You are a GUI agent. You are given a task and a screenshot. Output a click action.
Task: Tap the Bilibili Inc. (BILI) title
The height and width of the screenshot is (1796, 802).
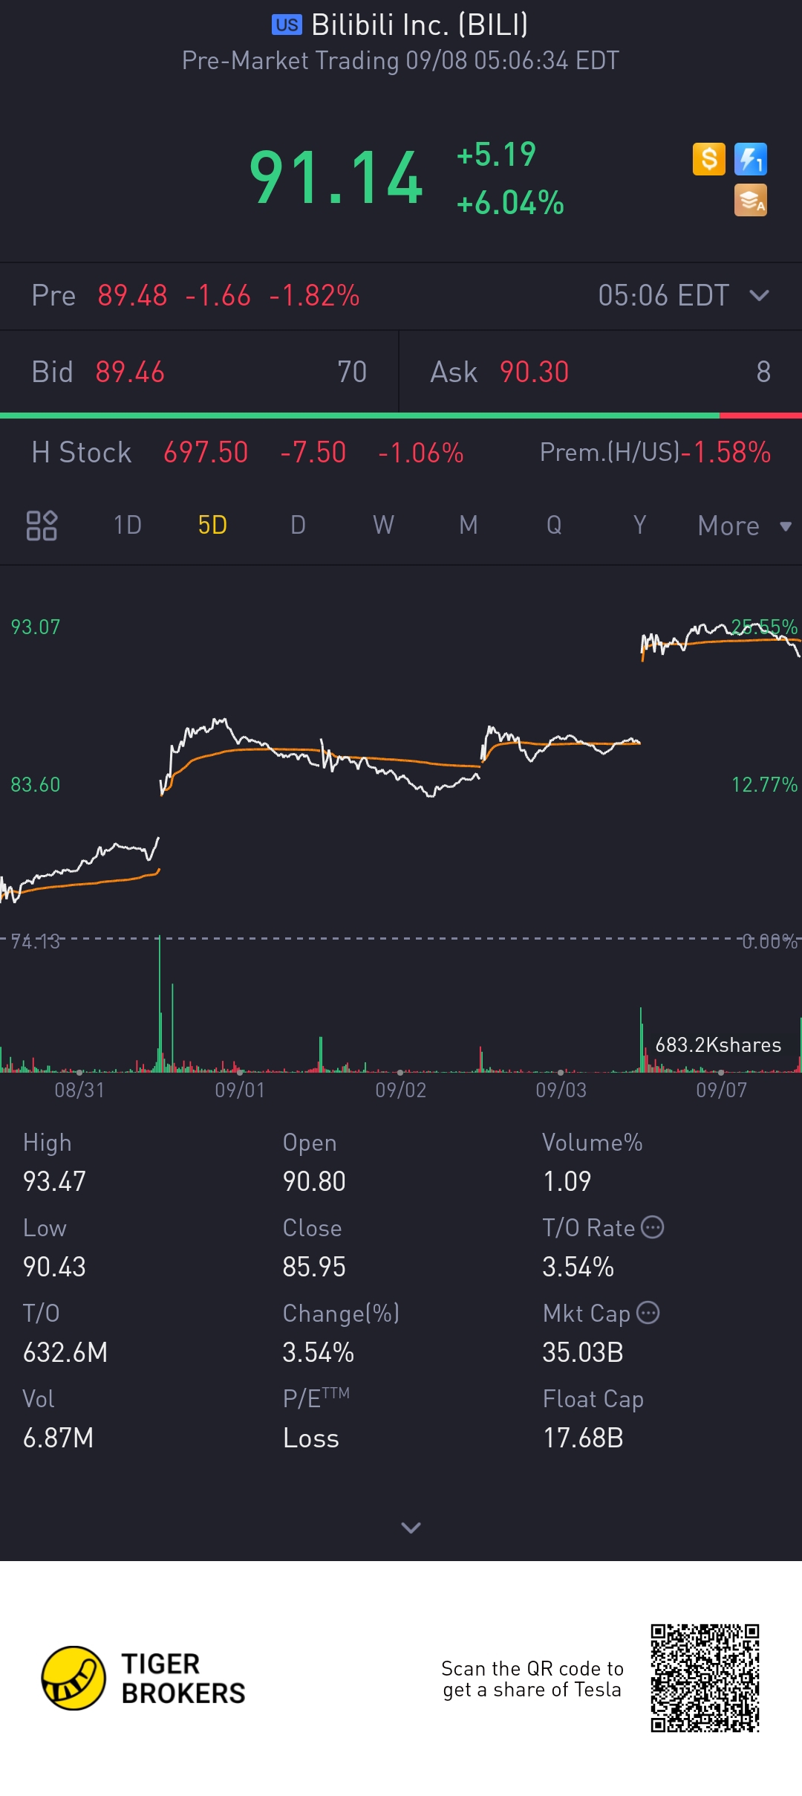click(420, 25)
